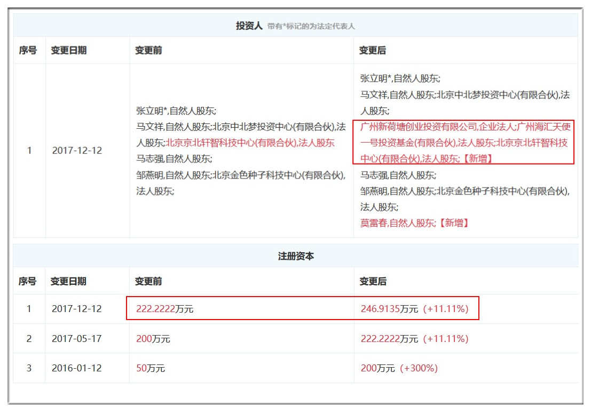This screenshot has height=412, width=591.
Task: Click 200万元 (+300%) value
Action: (399, 368)
